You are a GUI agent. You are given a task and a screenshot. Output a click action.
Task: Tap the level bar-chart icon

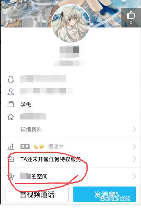pos(11,146)
